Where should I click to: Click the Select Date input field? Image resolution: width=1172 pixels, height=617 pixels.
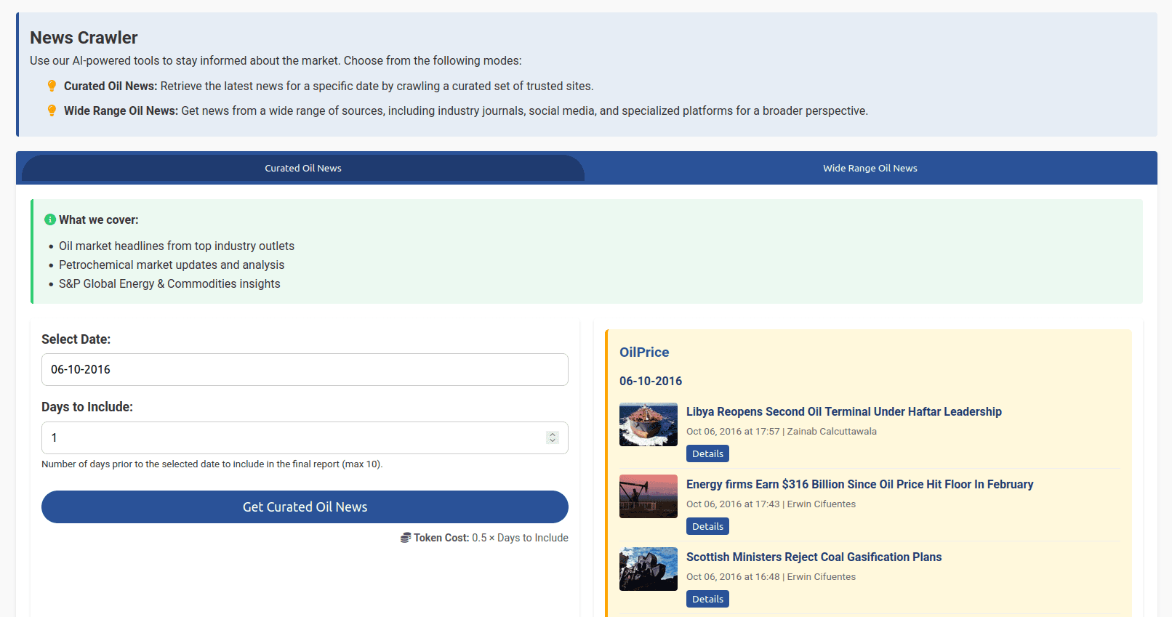tap(305, 369)
